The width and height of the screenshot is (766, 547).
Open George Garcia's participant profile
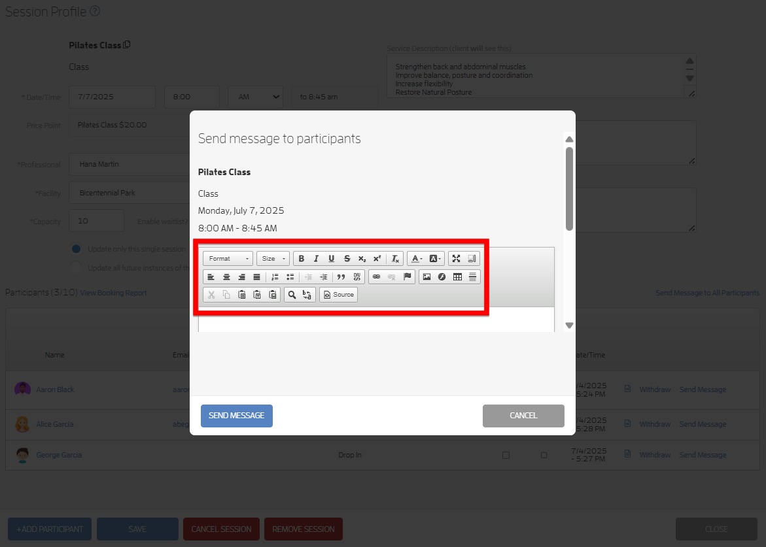coord(59,455)
